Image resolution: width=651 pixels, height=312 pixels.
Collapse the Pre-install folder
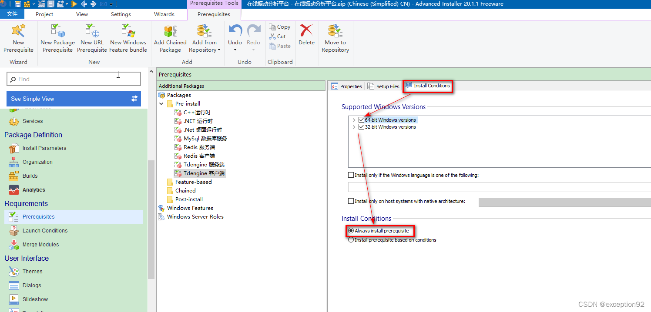[161, 104]
